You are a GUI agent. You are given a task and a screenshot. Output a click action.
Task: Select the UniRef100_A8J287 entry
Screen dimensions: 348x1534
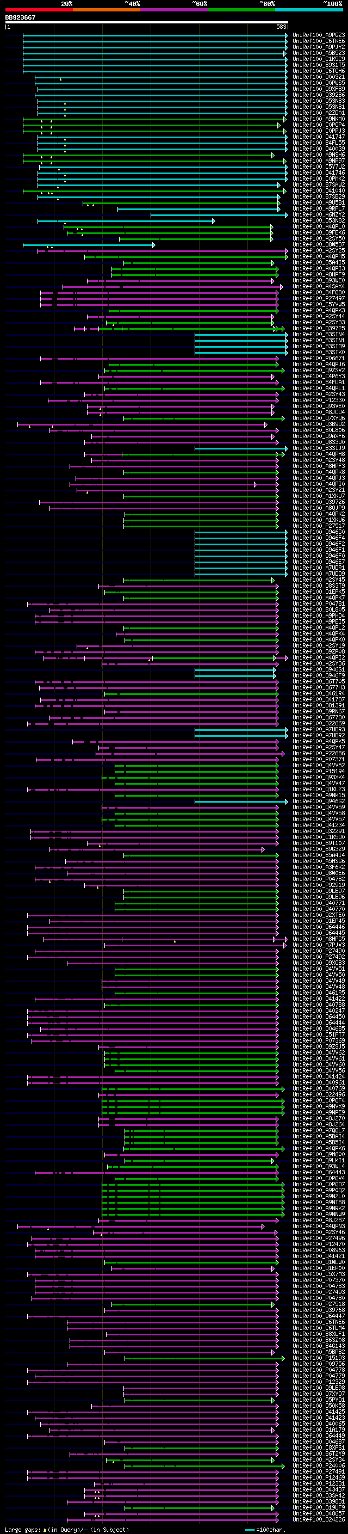319,1221
